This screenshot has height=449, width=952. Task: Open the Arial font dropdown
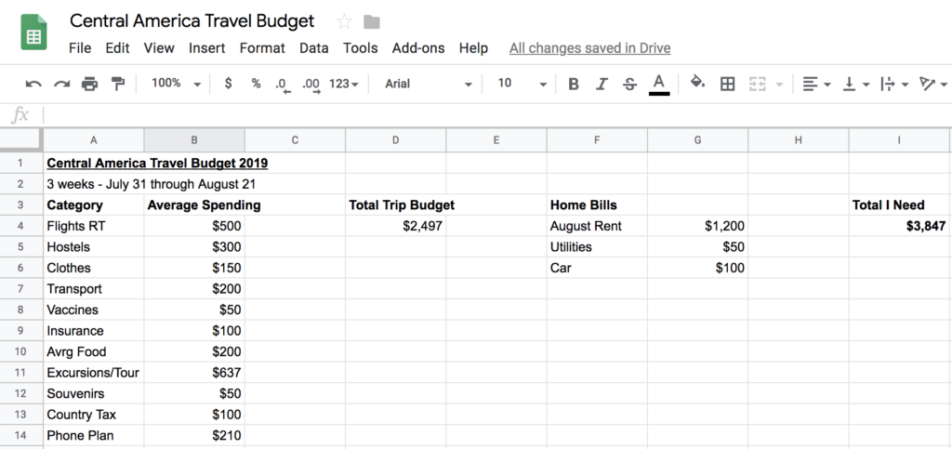[x=428, y=84]
